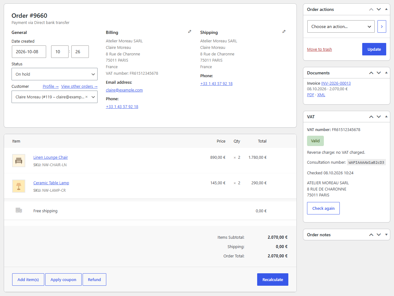This screenshot has height=296, width=394.
Task: Open the Linen Lounge Chair product link
Action: [50, 157]
